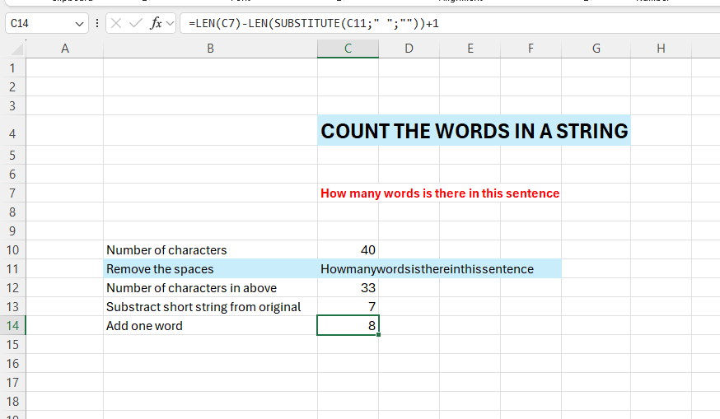
Task: Select column H header
Action: pyautogui.click(x=661, y=49)
